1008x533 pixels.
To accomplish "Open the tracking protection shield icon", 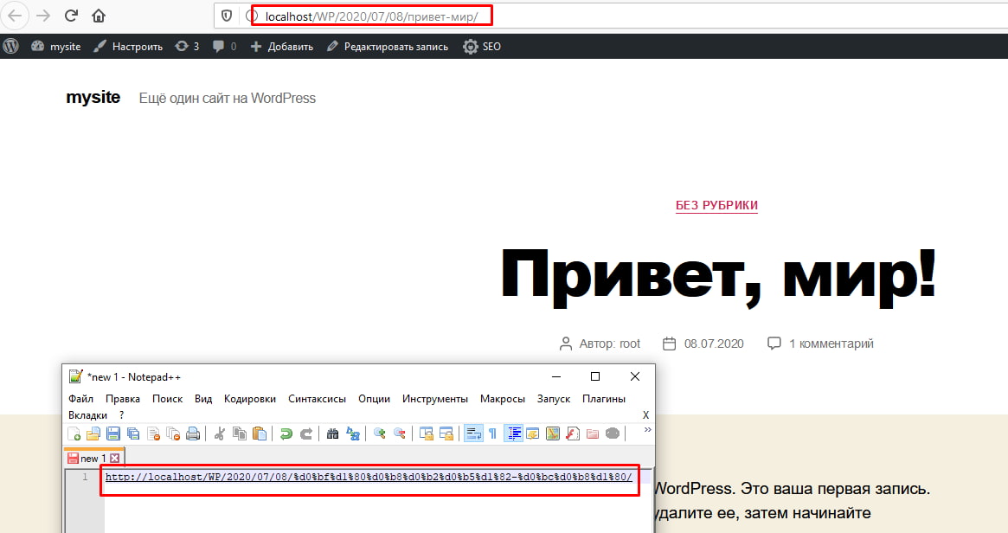I will click(227, 16).
